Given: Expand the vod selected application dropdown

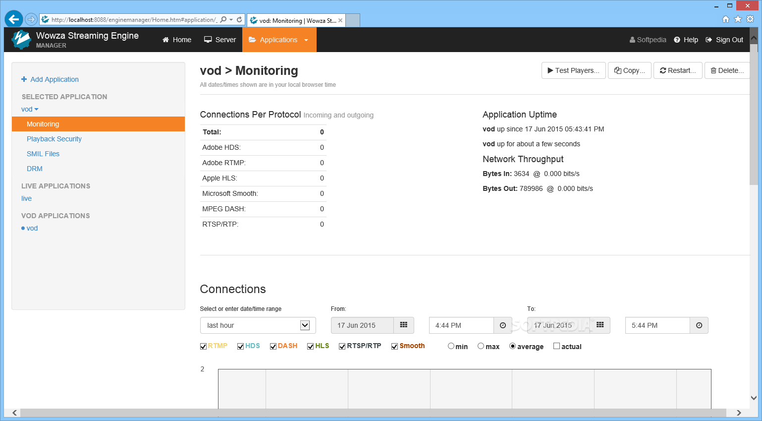Looking at the screenshot, I should [x=30, y=109].
